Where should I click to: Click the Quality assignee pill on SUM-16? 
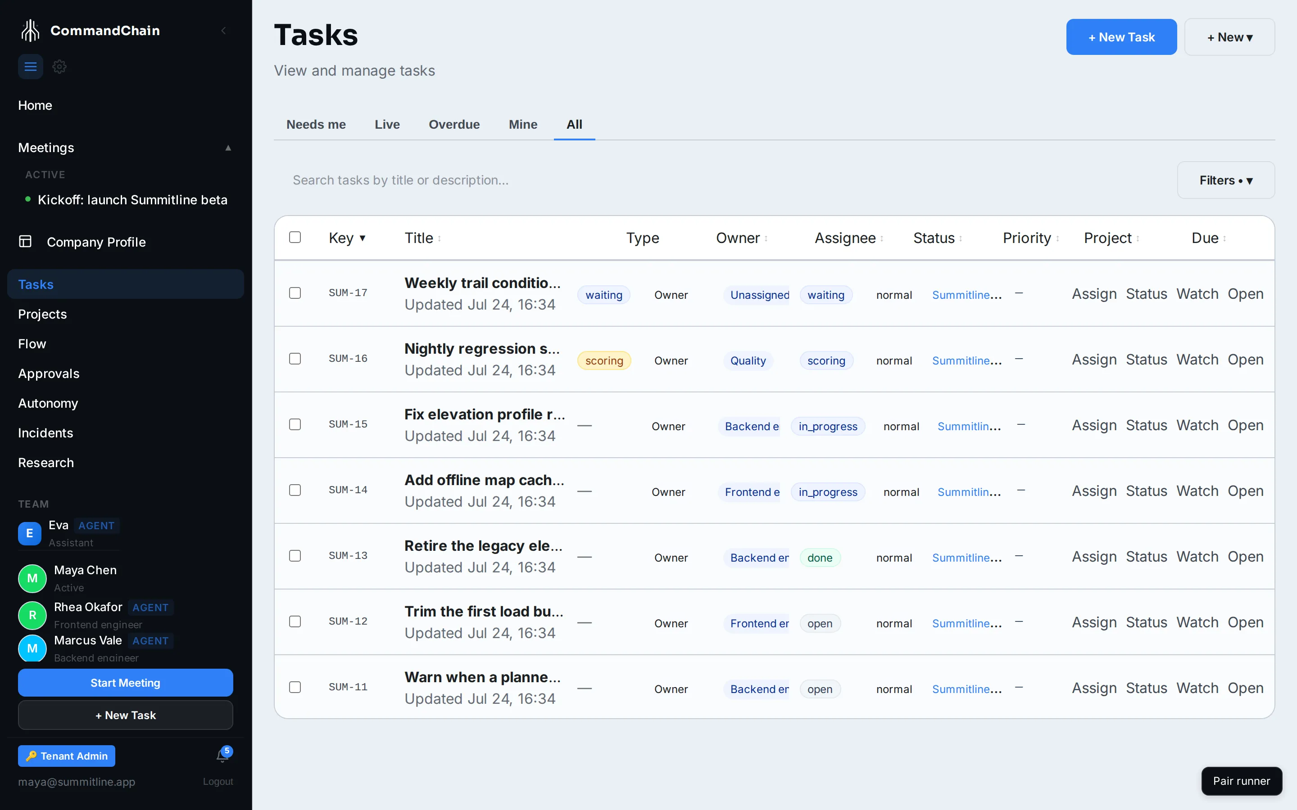coord(748,360)
